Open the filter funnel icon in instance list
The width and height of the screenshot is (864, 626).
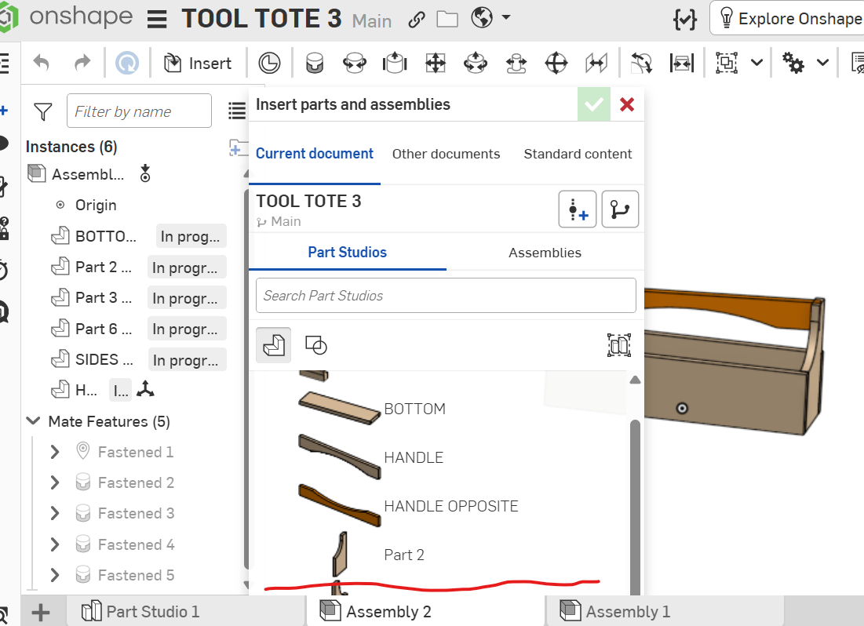[x=43, y=112]
